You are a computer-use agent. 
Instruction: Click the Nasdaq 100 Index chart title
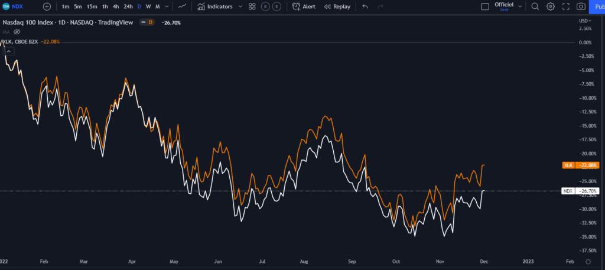68,23
